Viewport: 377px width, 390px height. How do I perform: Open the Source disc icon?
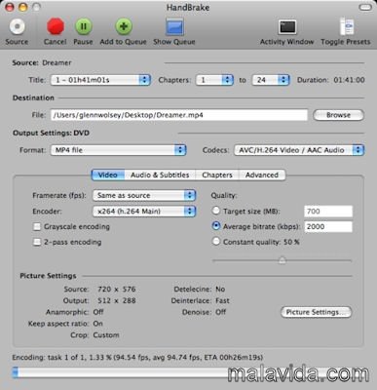[x=17, y=27]
